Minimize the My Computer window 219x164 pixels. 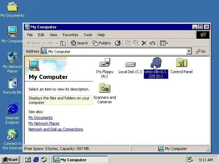pos(195,27)
